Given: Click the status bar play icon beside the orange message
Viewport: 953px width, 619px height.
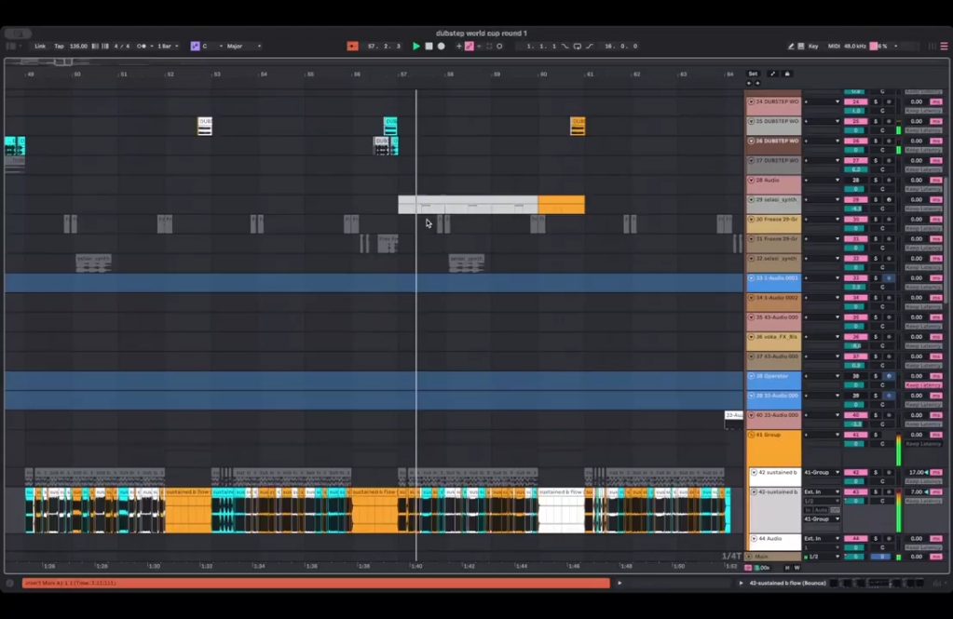Looking at the screenshot, I should (x=619, y=583).
